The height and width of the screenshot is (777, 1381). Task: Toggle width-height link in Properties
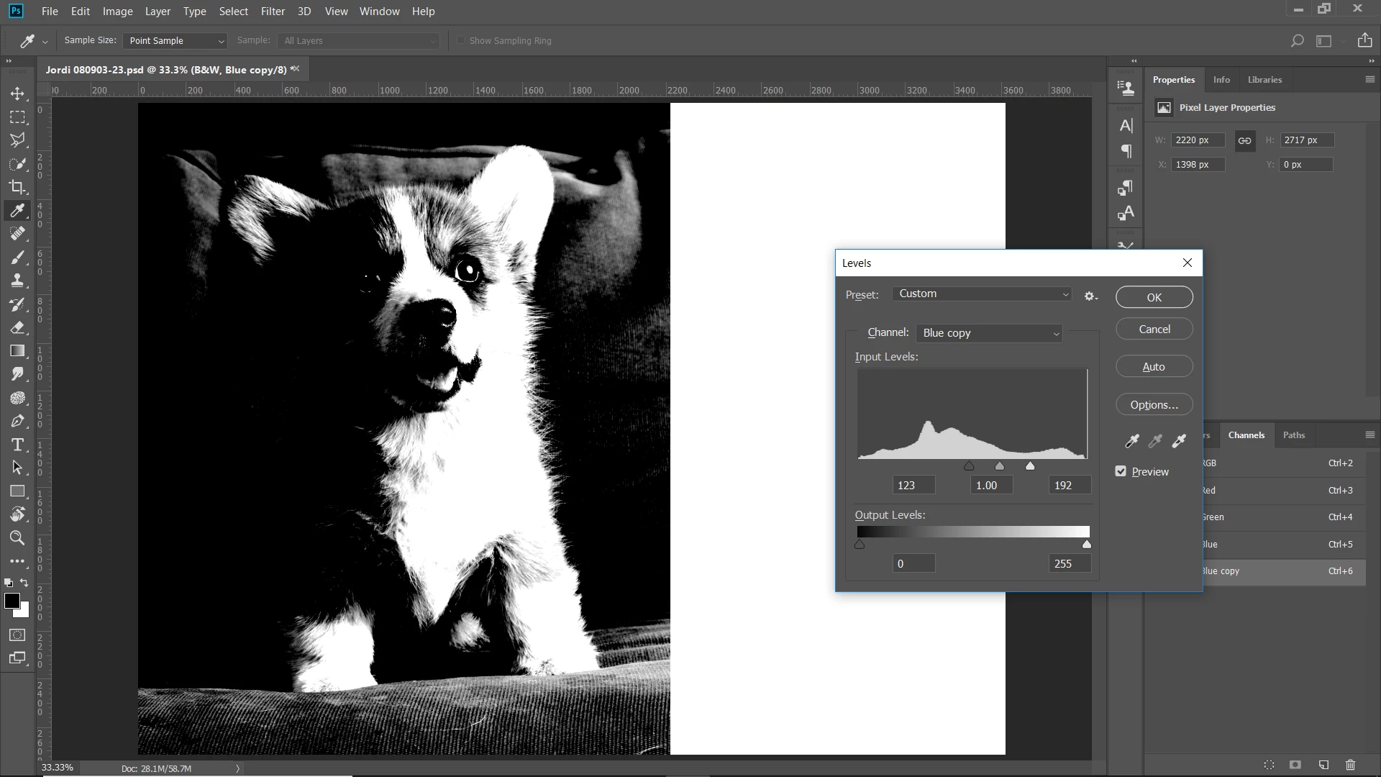(x=1244, y=140)
